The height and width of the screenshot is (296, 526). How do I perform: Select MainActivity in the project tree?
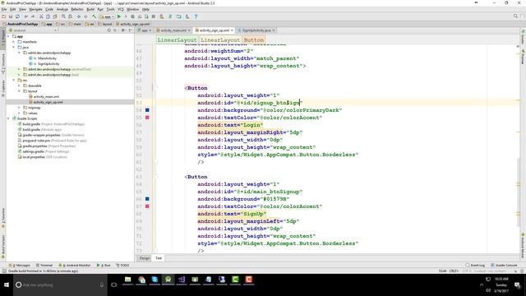(47, 58)
